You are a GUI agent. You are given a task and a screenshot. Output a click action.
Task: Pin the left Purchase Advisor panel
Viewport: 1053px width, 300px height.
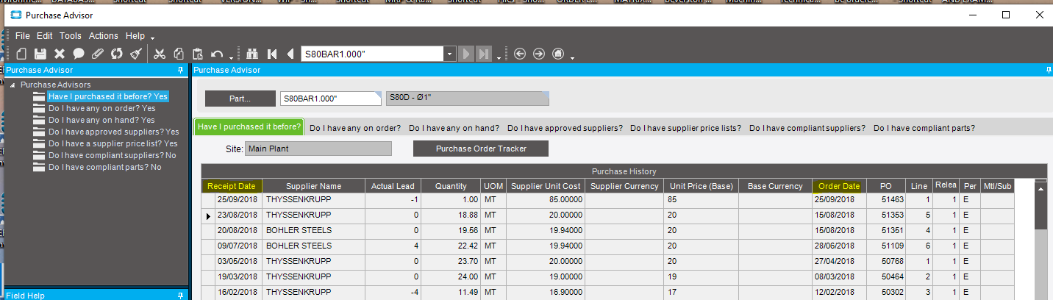pos(180,70)
